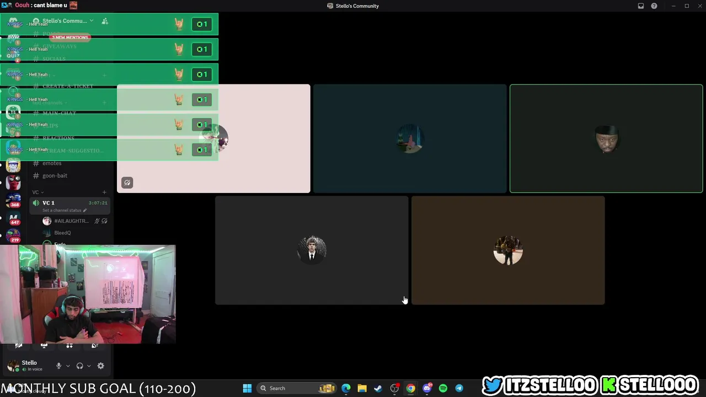Click the VC 1 timer 3:07:21
706x397 pixels.
(98, 203)
